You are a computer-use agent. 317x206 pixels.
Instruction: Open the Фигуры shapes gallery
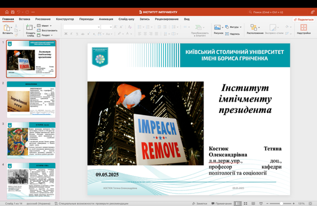pos(234,27)
